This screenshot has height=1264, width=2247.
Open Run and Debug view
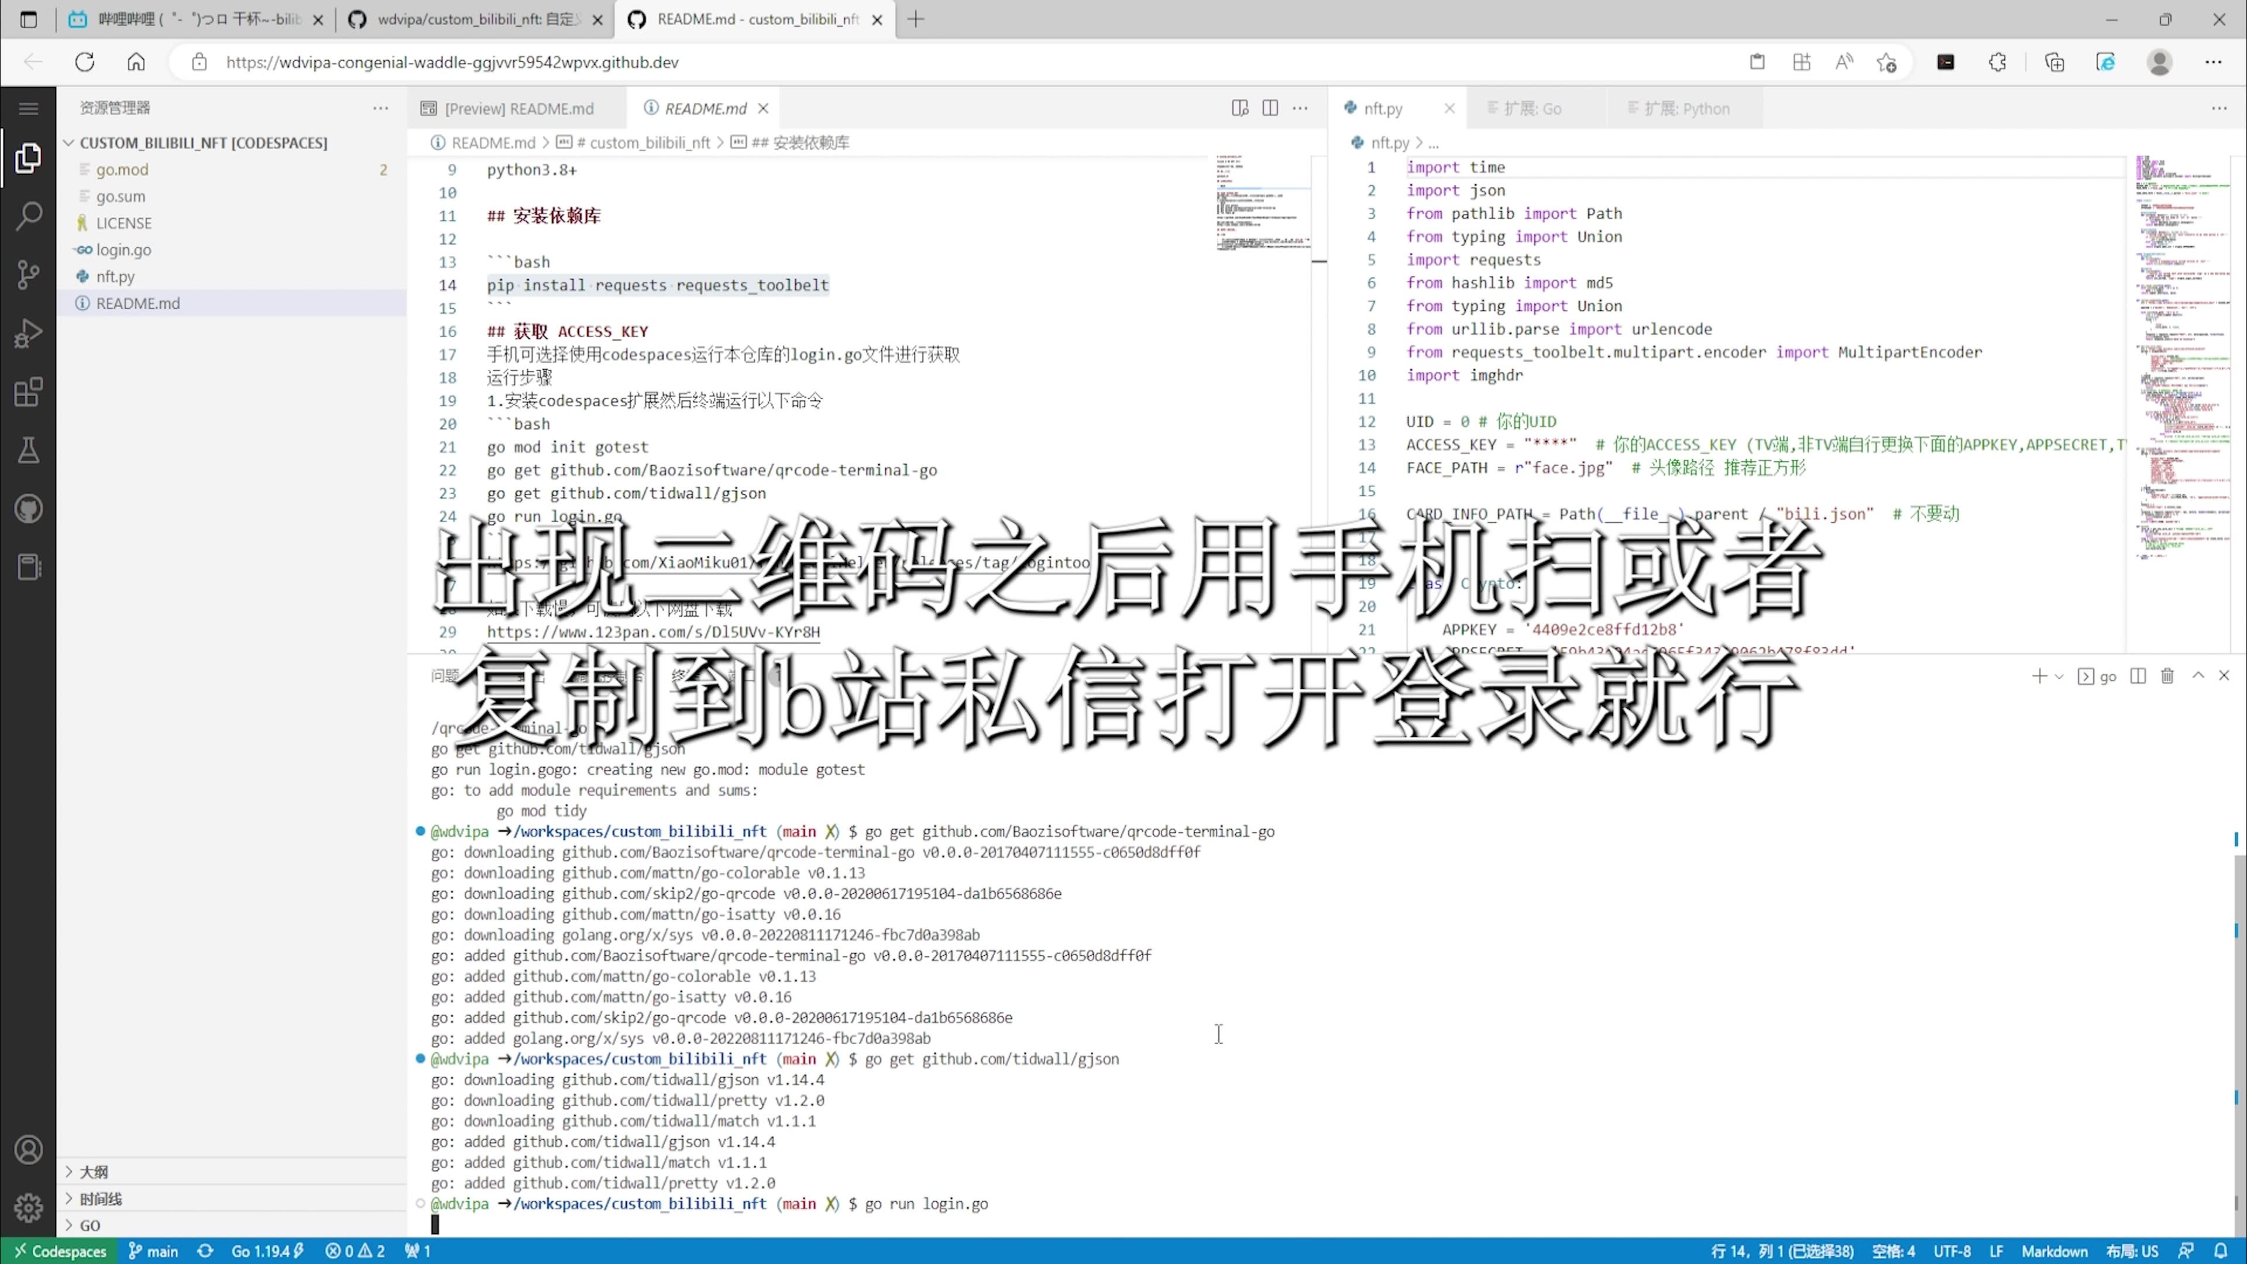tap(28, 333)
